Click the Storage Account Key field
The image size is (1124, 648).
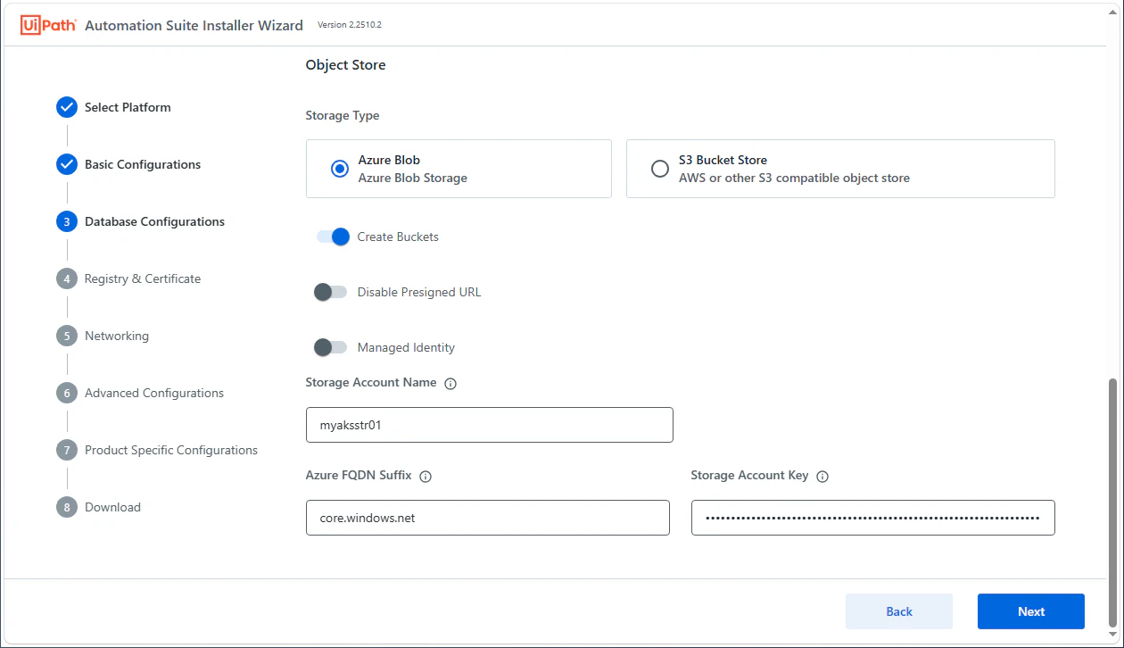(872, 518)
